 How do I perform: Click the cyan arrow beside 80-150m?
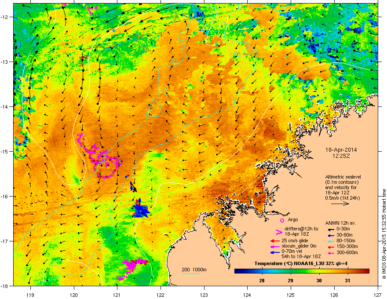331,241
